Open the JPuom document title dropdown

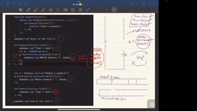pyautogui.click(x=78, y=4)
